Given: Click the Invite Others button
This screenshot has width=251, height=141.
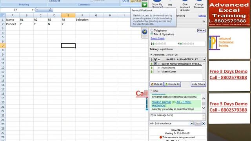Looking at the screenshot, I should point(198,84).
